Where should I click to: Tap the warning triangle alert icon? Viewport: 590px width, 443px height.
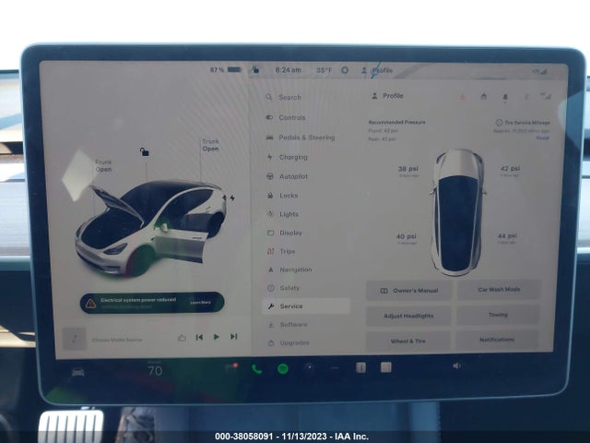coord(90,304)
